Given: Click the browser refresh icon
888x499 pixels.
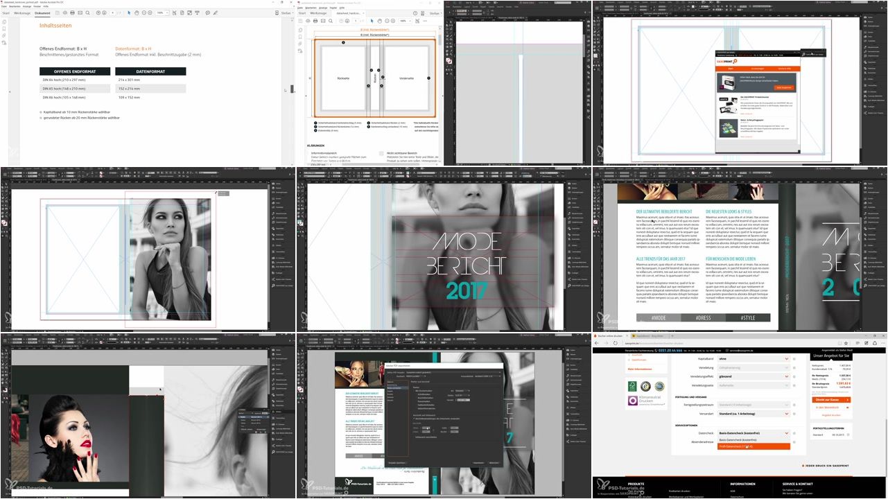Looking at the screenshot, I should [615, 343].
